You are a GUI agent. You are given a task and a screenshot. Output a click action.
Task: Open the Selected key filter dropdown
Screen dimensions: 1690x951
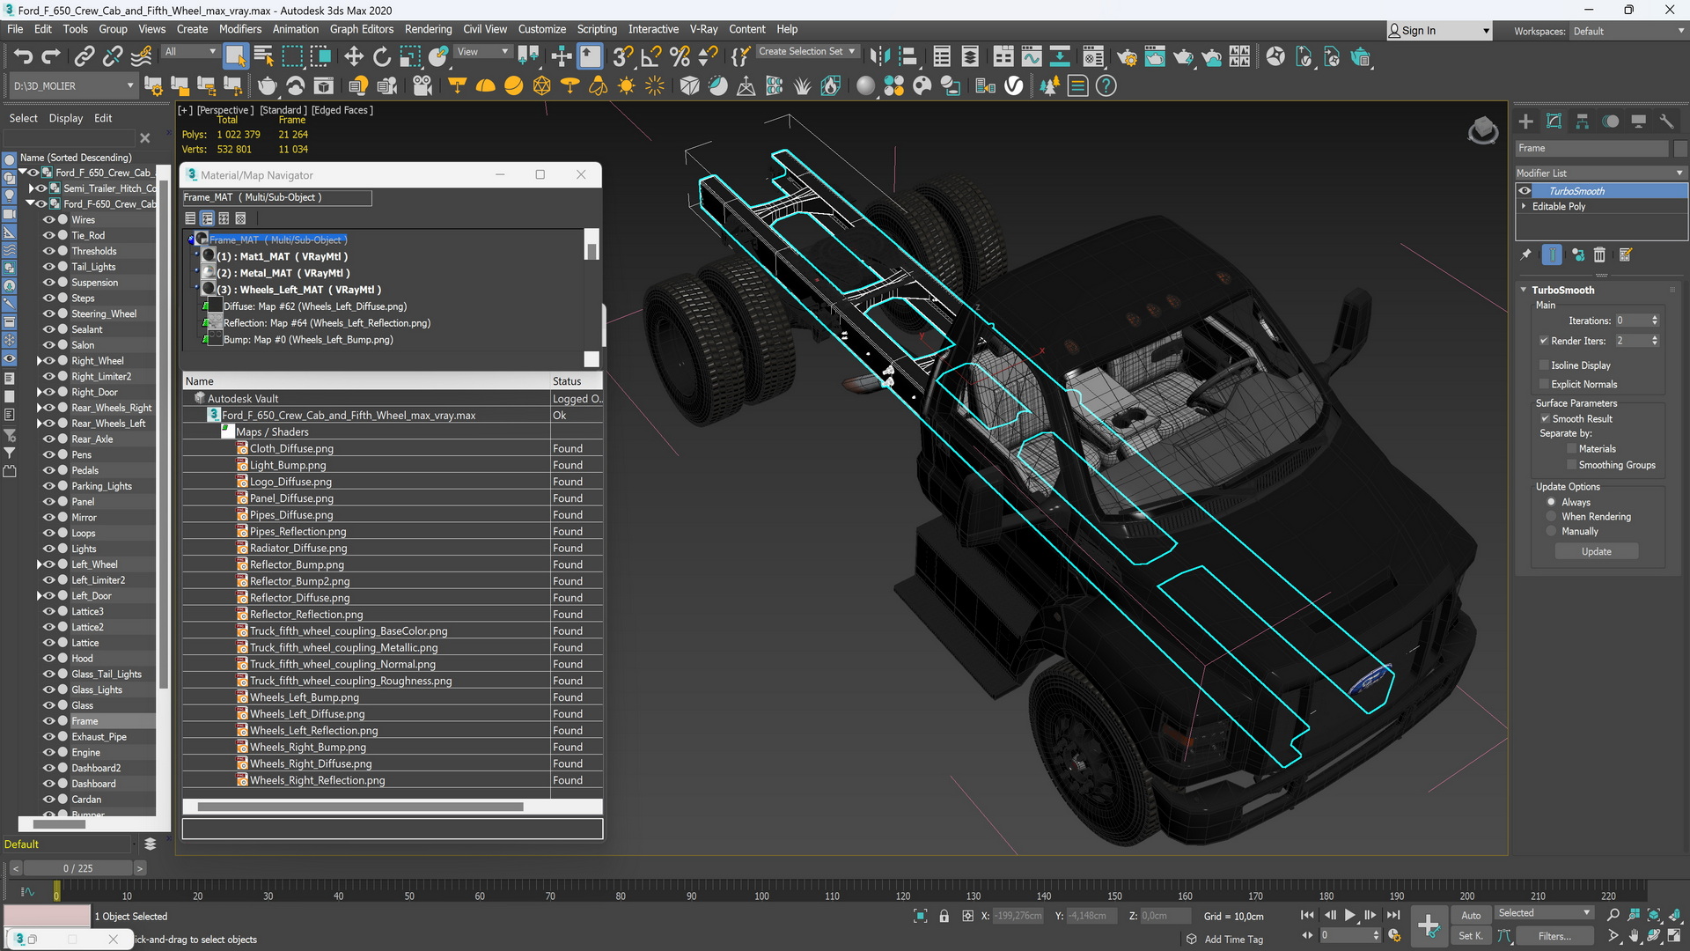pos(1545,913)
